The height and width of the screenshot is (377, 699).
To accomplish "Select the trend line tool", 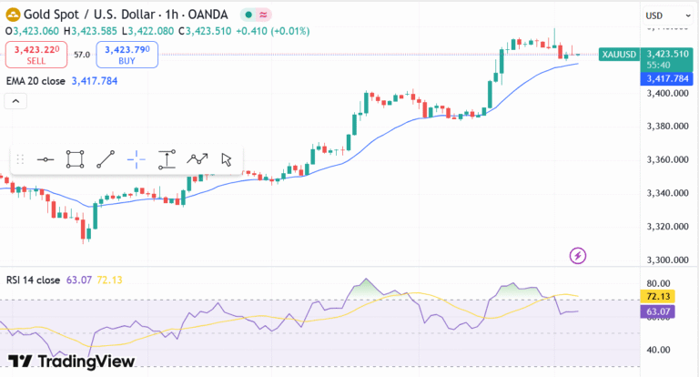I will click(106, 159).
